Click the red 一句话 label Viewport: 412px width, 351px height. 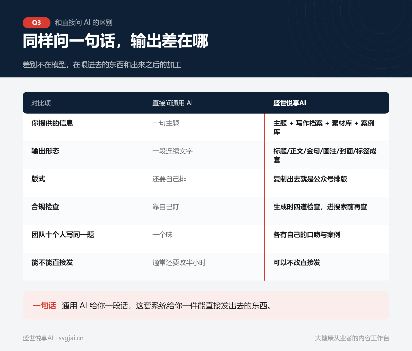[x=45, y=306]
